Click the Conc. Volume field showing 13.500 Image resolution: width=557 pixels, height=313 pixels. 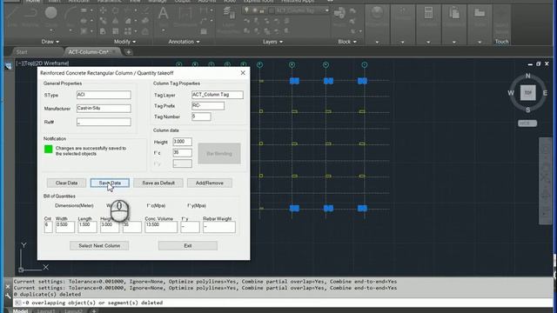tap(160, 227)
